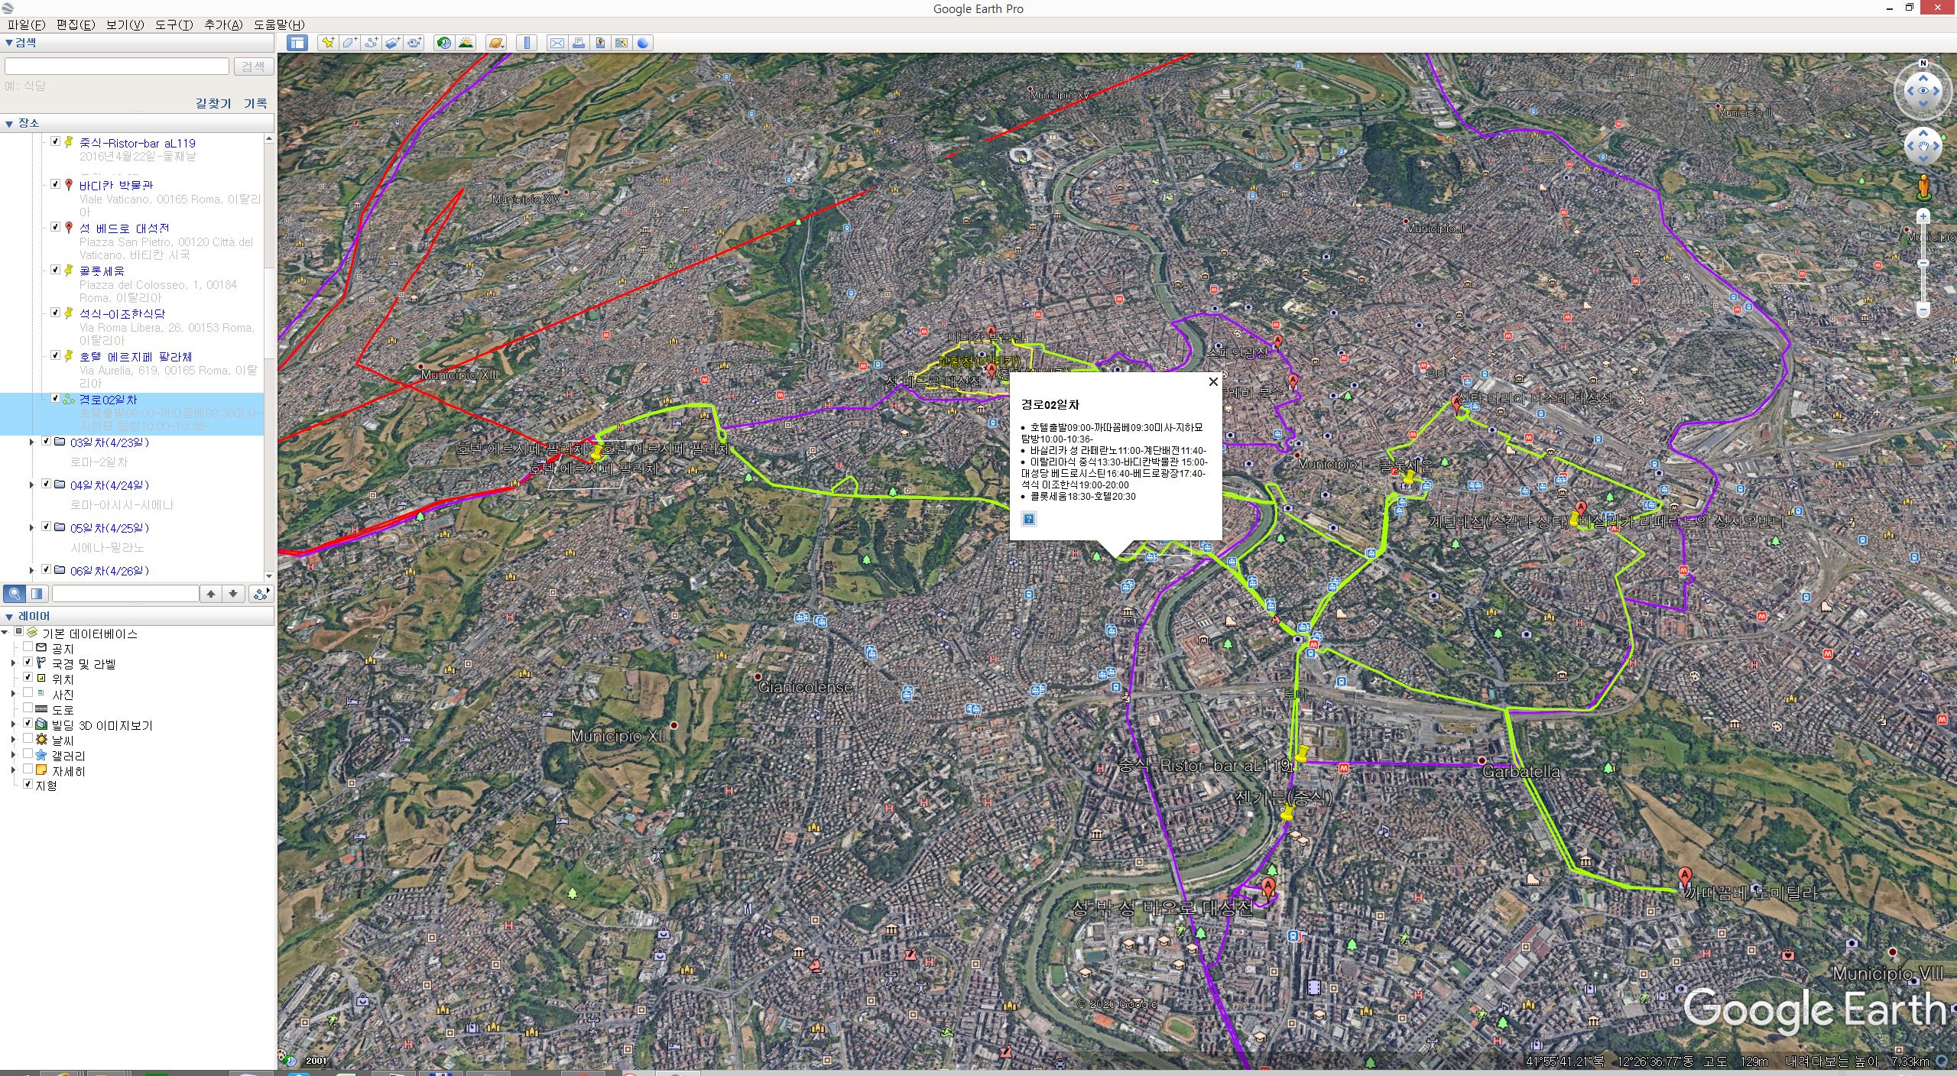Uncheck the 지형 (terrain) layer checkbox
The image size is (1957, 1076).
point(28,785)
